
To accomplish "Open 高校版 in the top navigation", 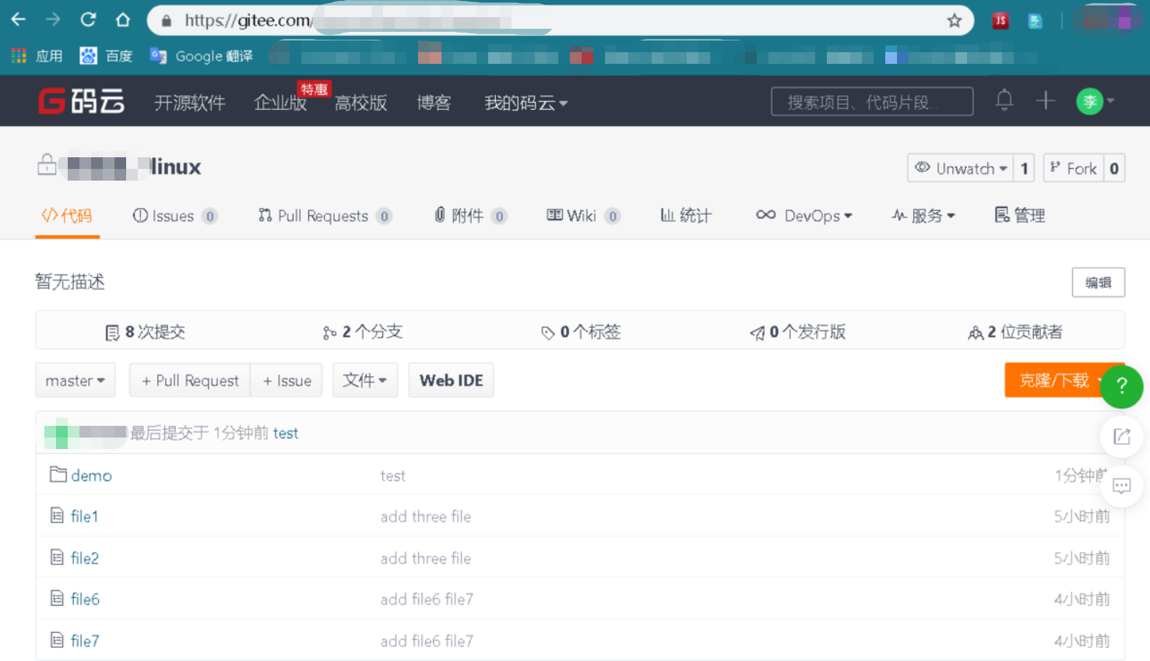I will pos(360,103).
